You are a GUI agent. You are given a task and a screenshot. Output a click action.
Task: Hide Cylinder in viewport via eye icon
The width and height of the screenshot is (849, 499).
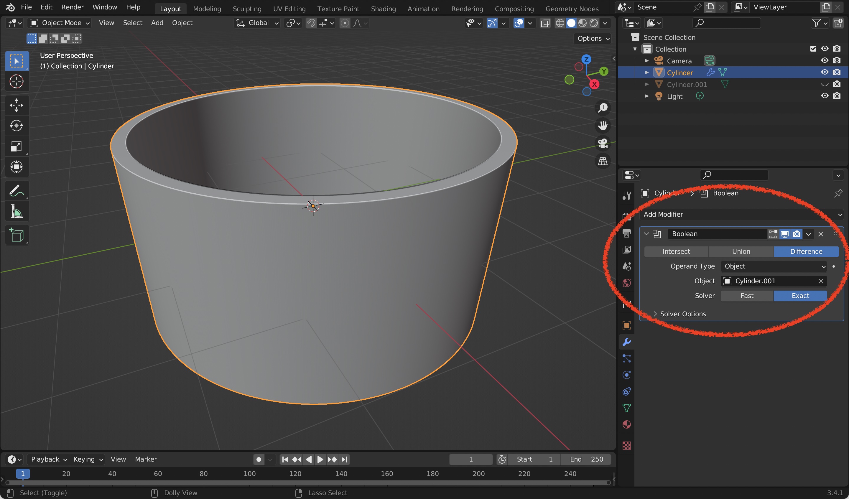[825, 72]
